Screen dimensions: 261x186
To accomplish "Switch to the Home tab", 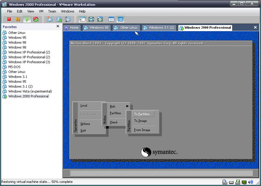I will pyautogui.click(x=72, y=28).
